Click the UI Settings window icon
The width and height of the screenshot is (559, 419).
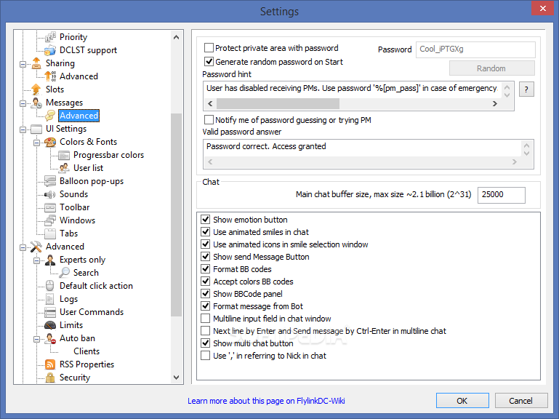36,129
